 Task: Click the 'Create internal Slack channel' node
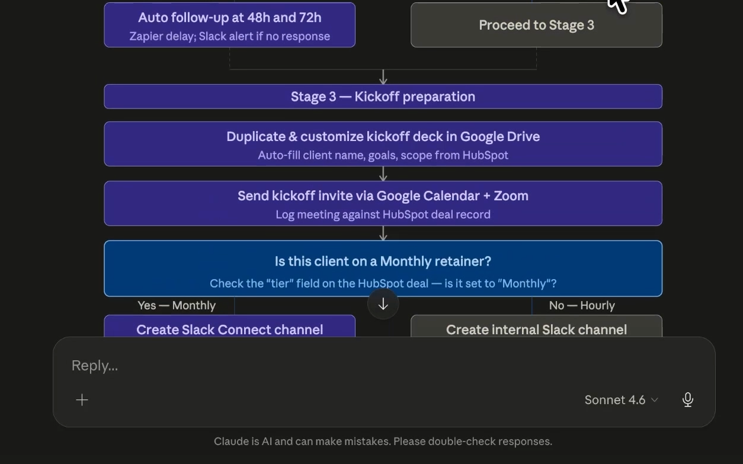pos(536,329)
